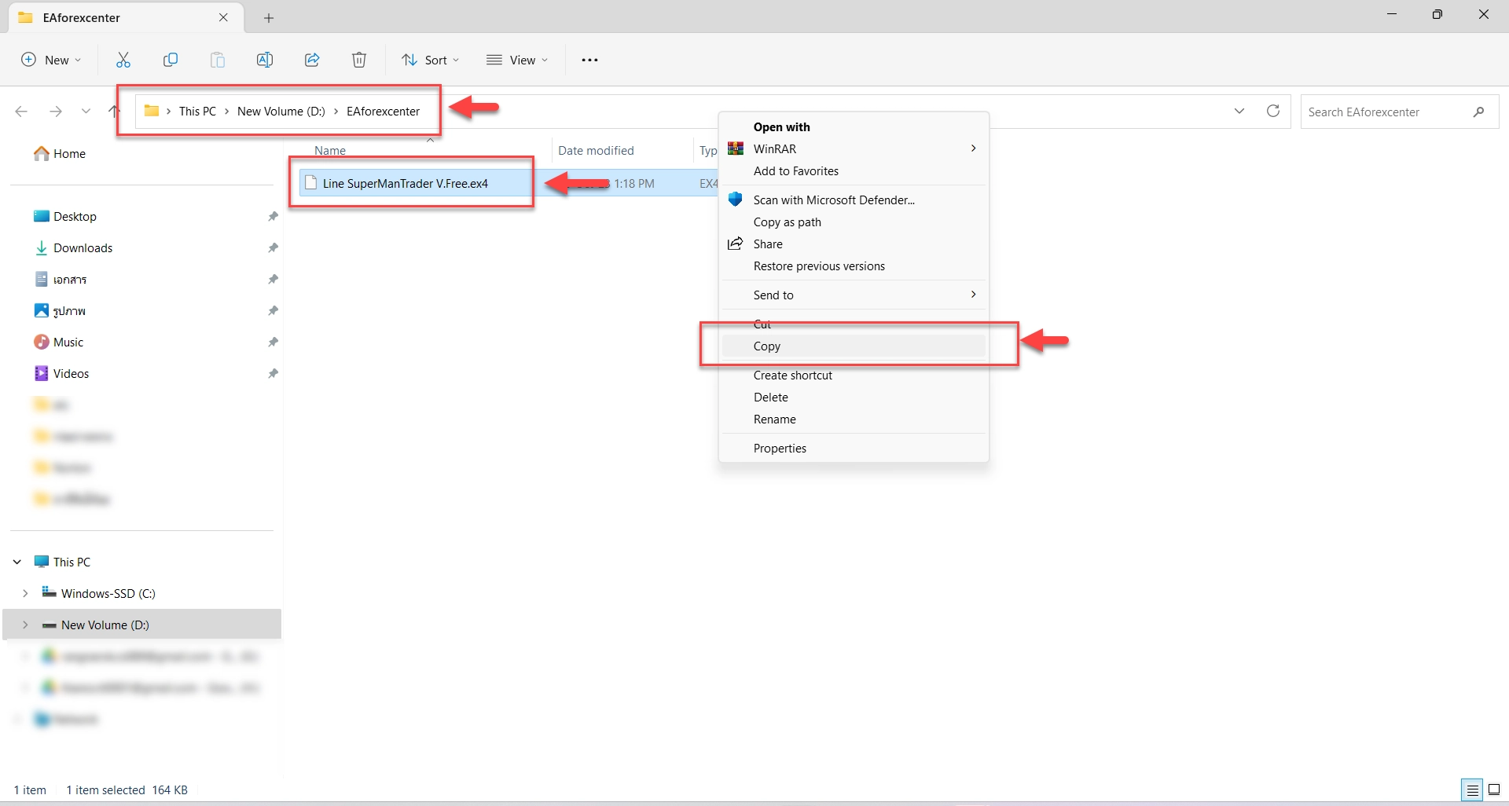
Task: Open the View dropdown menu
Action: [x=517, y=60]
